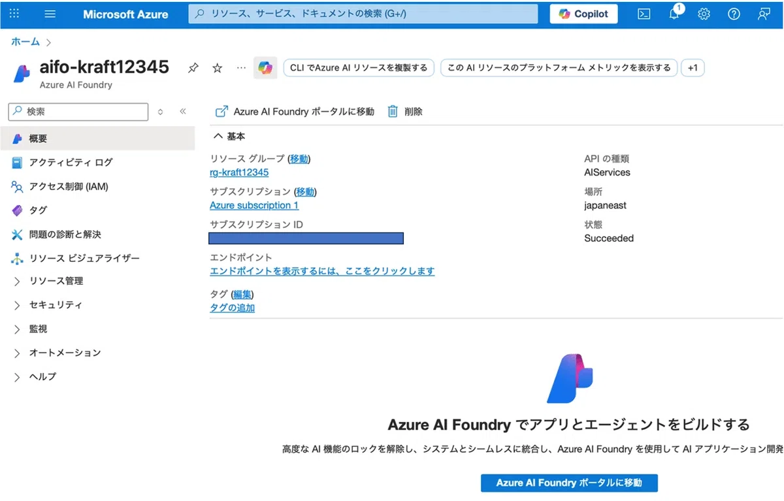Screen dimensions: 784x501
Task: Click the global search box
Action: [363, 14]
